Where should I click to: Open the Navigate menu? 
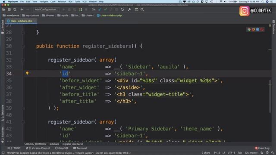(44, 1)
